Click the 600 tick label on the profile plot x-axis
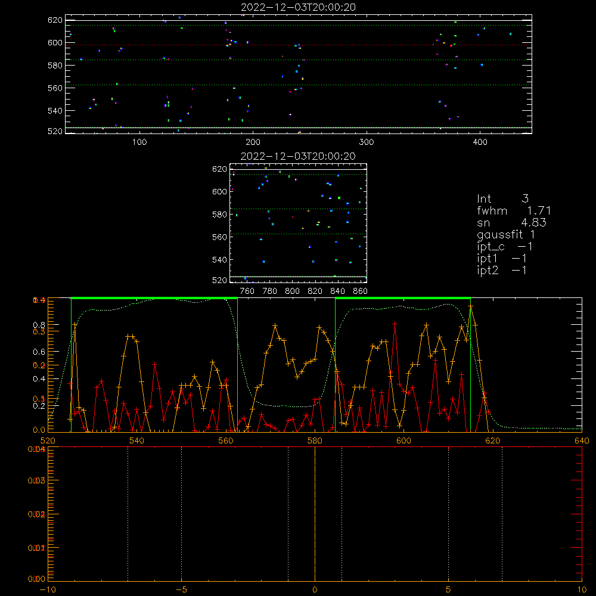This screenshot has height=596, width=596. tap(403, 441)
